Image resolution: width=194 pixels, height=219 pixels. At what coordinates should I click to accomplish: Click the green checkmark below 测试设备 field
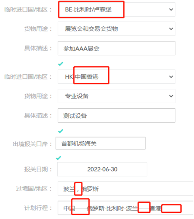(x=61, y=131)
